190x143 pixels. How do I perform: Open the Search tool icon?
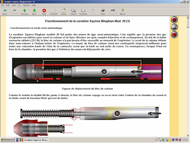[73, 10]
